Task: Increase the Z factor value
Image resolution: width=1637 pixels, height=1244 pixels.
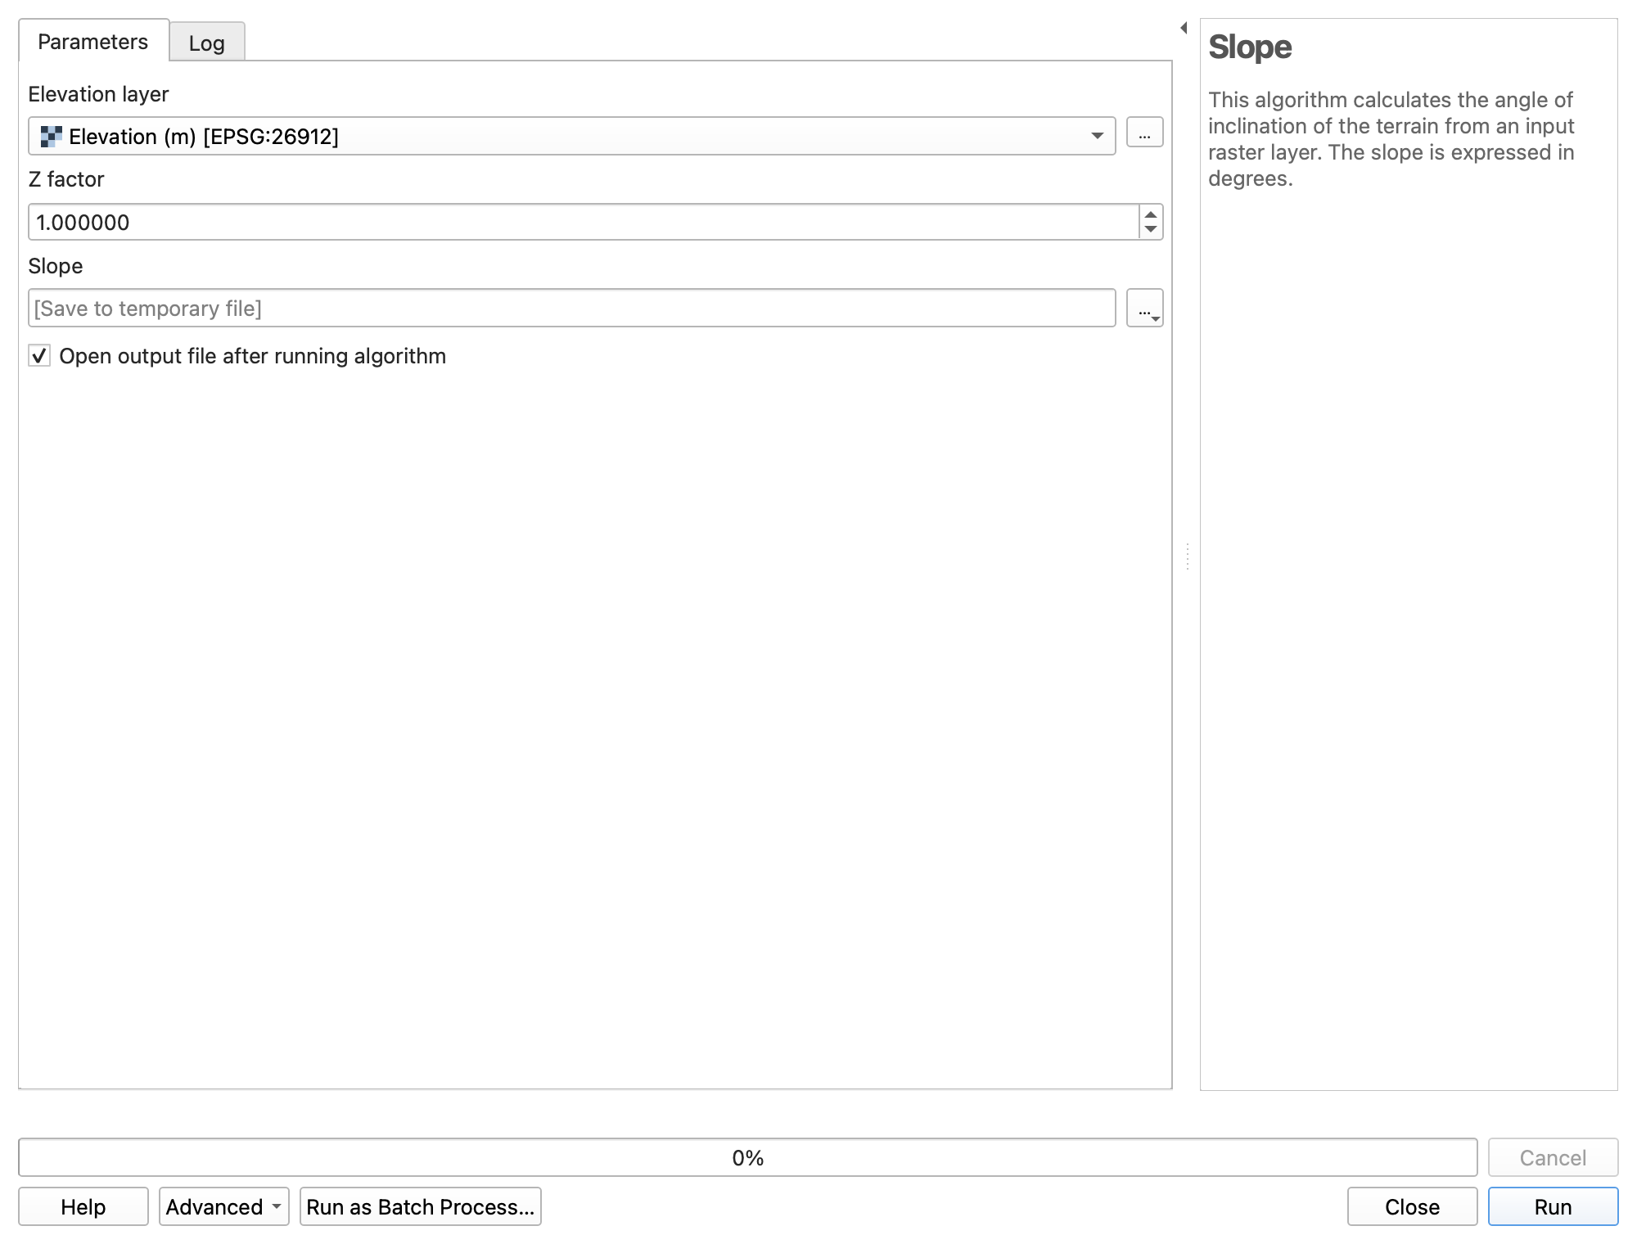Action: (x=1151, y=214)
